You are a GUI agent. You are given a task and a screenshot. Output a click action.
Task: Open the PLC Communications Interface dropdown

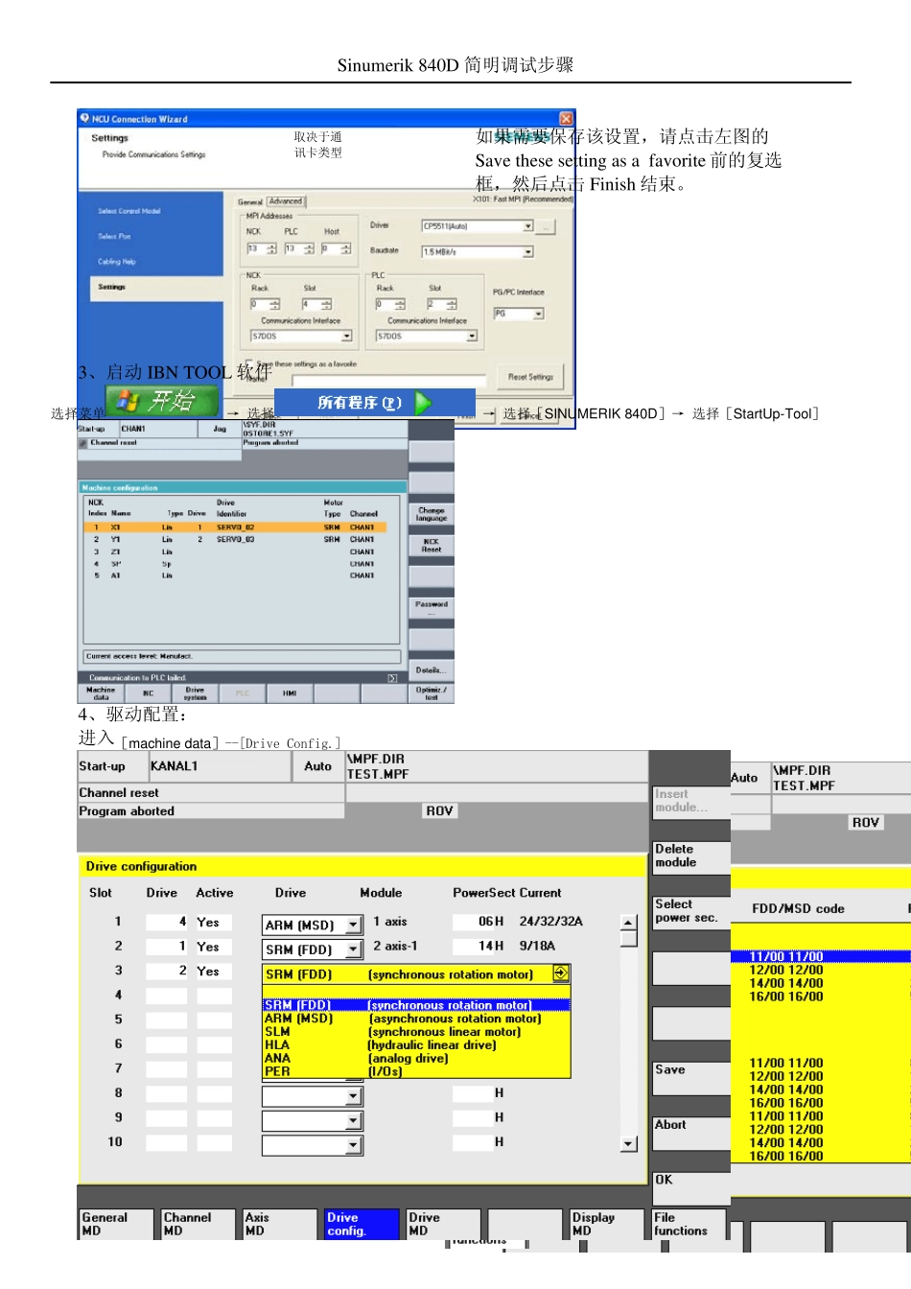tap(472, 337)
